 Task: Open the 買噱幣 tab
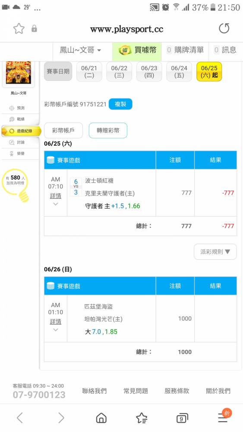pos(137,50)
